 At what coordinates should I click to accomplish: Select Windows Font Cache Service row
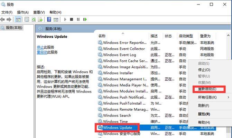[143, 61]
